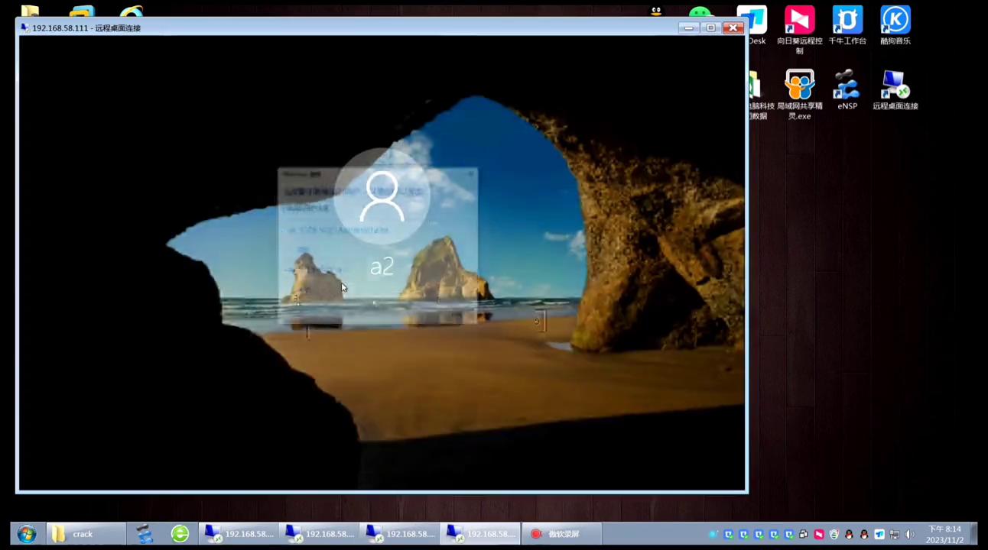The height and width of the screenshot is (550, 988).
Task: Launch the green browser from taskbar
Action: pyautogui.click(x=180, y=533)
